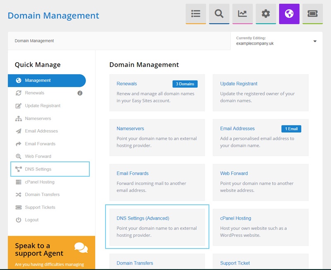Select the purple globe domain icon

pyautogui.click(x=289, y=14)
